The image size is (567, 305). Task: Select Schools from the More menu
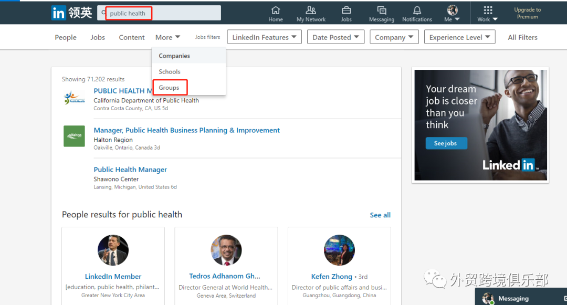point(189,71)
